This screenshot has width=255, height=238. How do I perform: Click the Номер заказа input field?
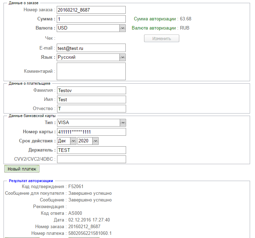pyautogui.click(x=91, y=10)
